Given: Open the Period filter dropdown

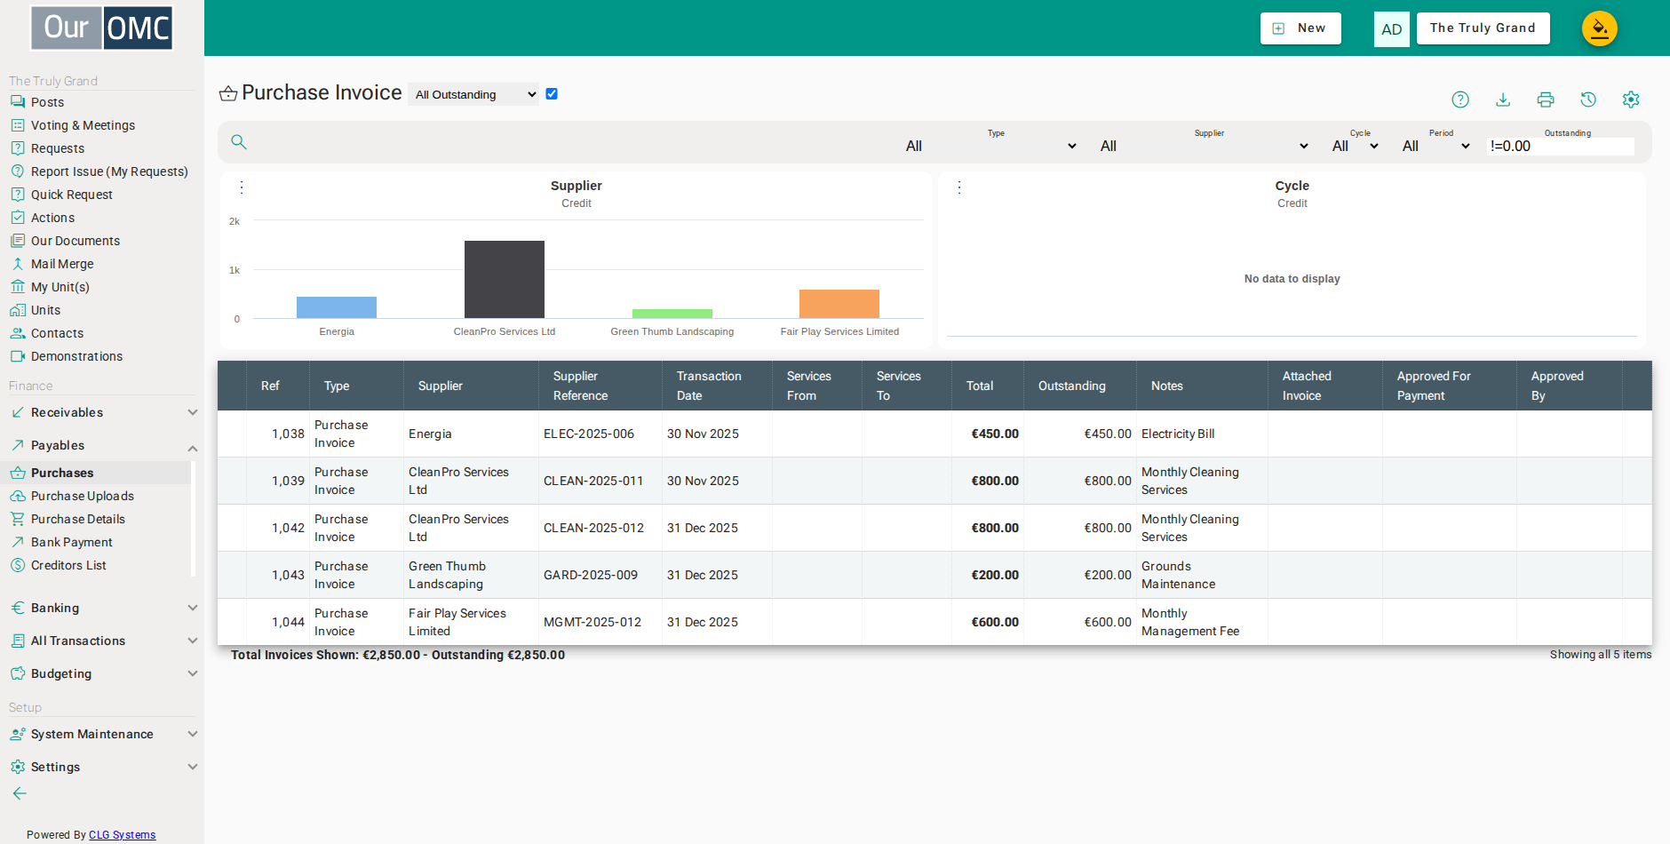Looking at the screenshot, I should click(1436, 146).
